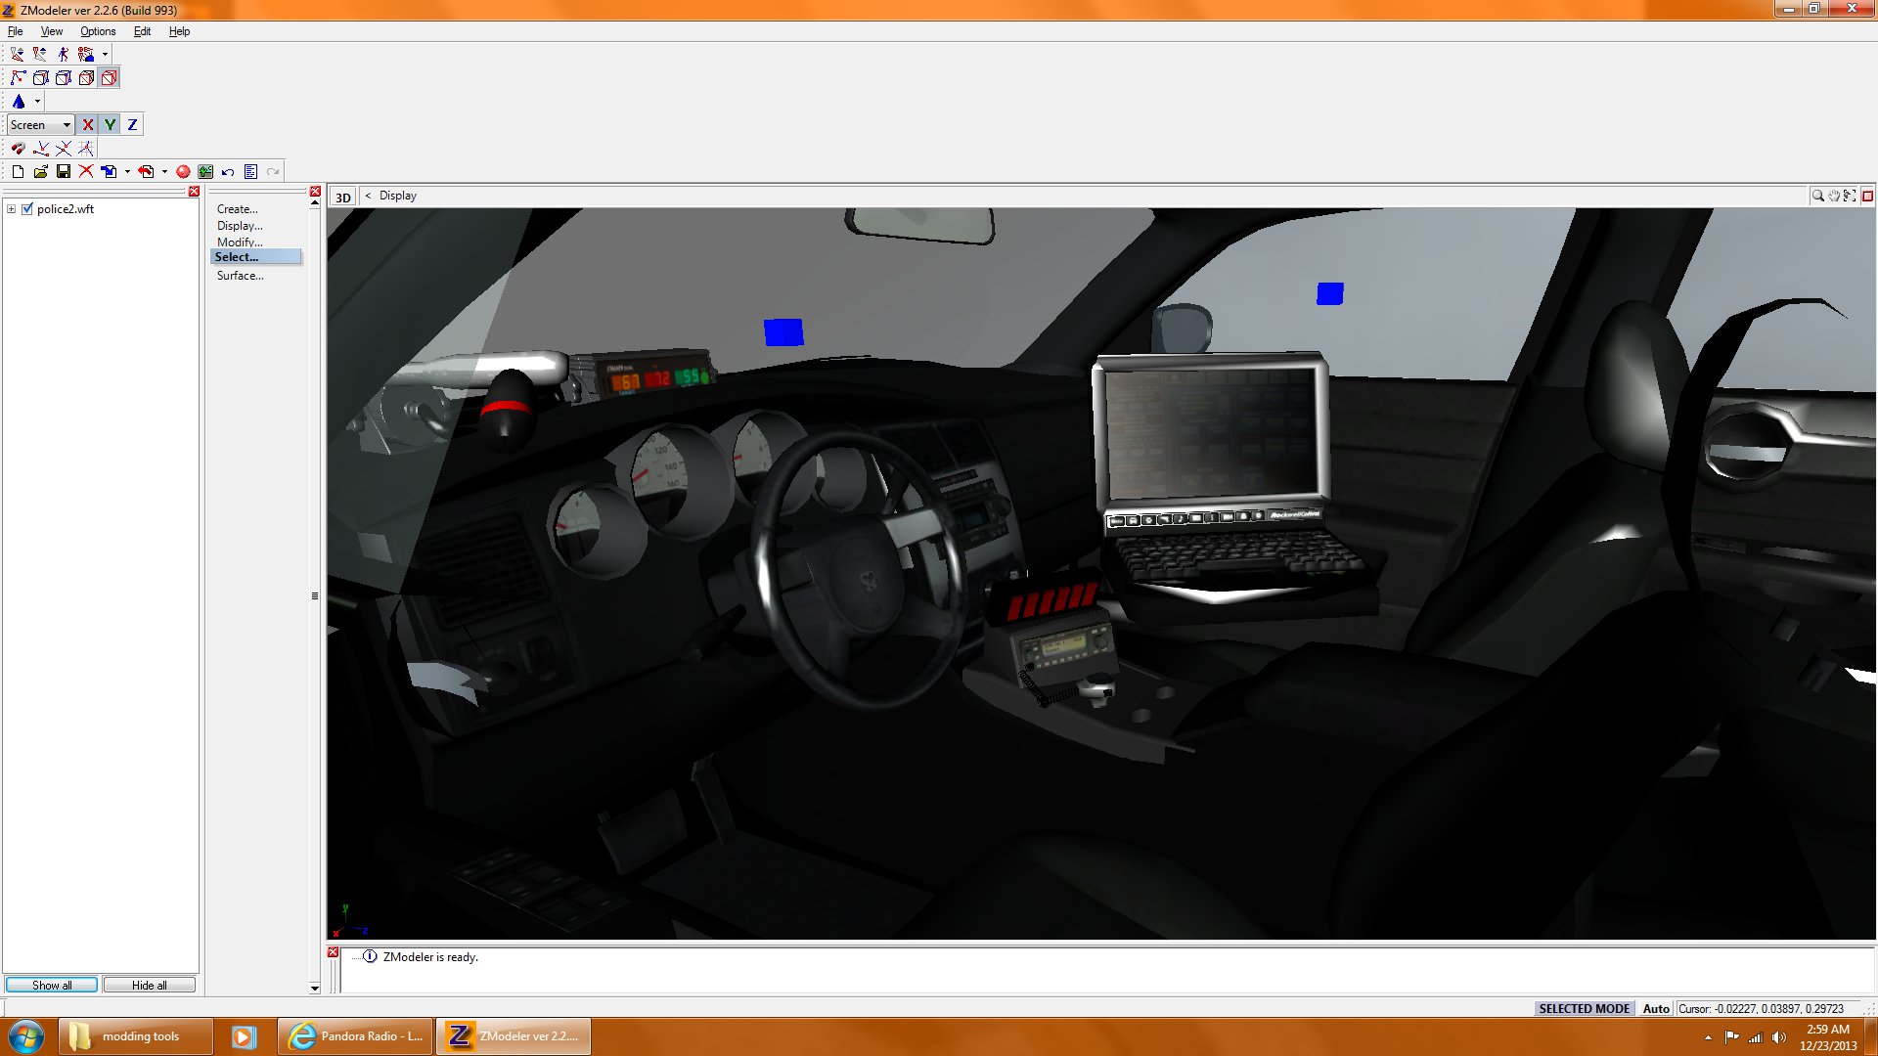This screenshot has height=1056, width=1878.
Task: Click the magnet snapping icon
Action: click(18, 149)
